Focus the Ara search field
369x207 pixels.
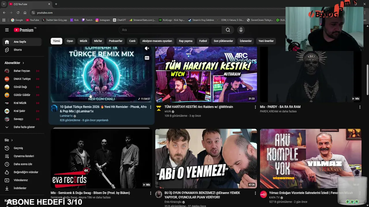click(170, 30)
